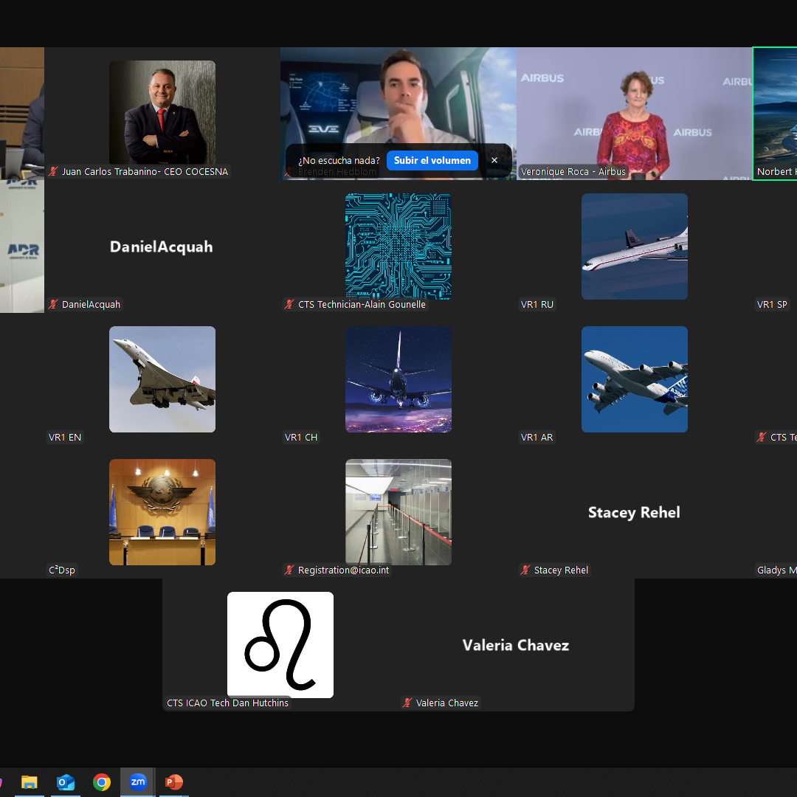Click muted mic icon next to Stacey Rehel
The height and width of the screenshot is (797, 797).
click(525, 570)
